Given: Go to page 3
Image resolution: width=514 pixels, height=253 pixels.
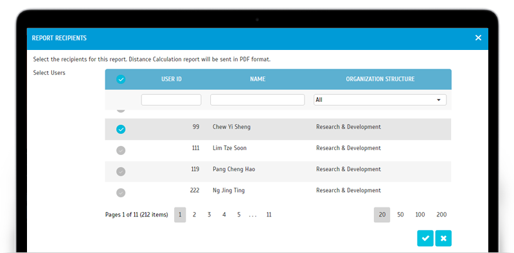Looking at the screenshot, I should tap(209, 215).
